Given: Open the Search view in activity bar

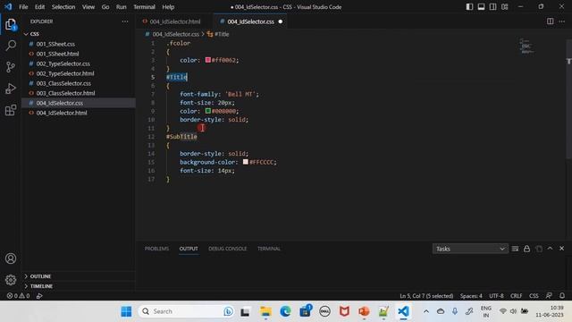Looking at the screenshot, I should click(x=11, y=46).
